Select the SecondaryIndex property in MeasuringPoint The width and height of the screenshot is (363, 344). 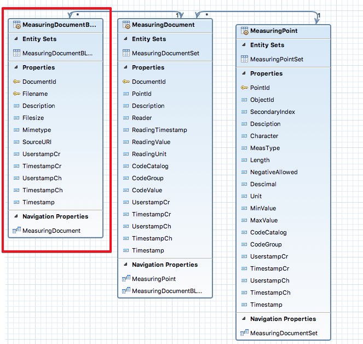tap(273, 112)
